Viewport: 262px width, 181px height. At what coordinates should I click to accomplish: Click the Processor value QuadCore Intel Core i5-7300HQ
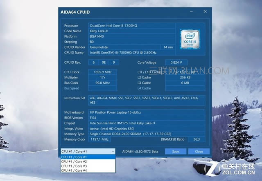[x=132, y=25]
